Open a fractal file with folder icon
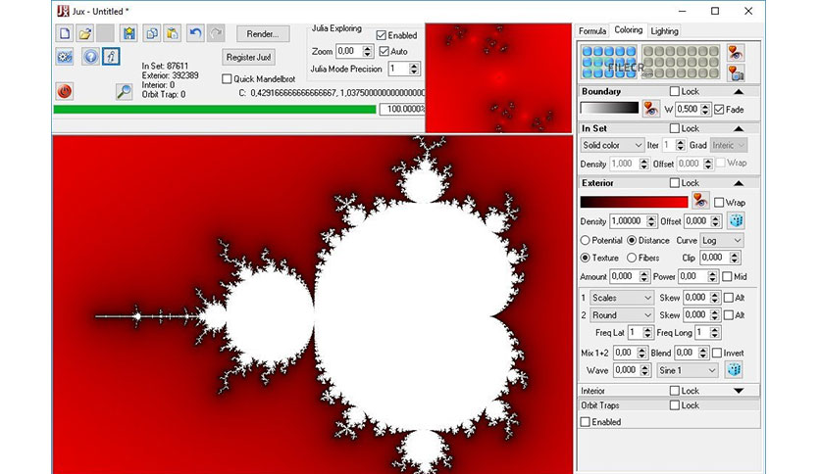Screen dimensions: 820x474 click(x=84, y=34)
